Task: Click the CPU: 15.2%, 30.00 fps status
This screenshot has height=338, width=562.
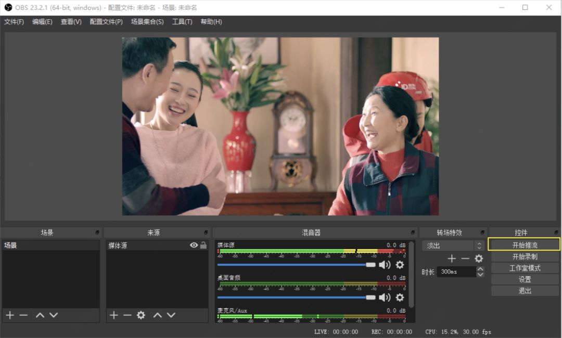Action: point(458,332)
